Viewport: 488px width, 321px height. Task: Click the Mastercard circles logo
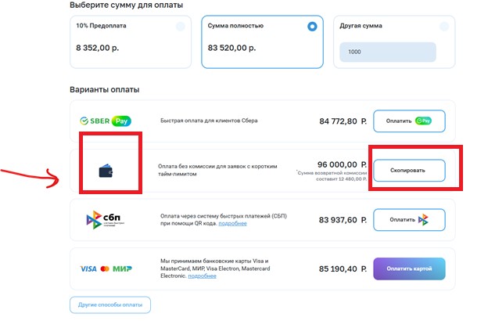(x=105, y=269)
